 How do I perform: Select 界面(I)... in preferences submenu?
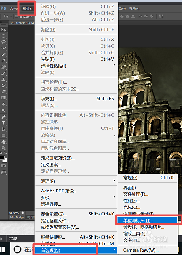click(147, 188)
